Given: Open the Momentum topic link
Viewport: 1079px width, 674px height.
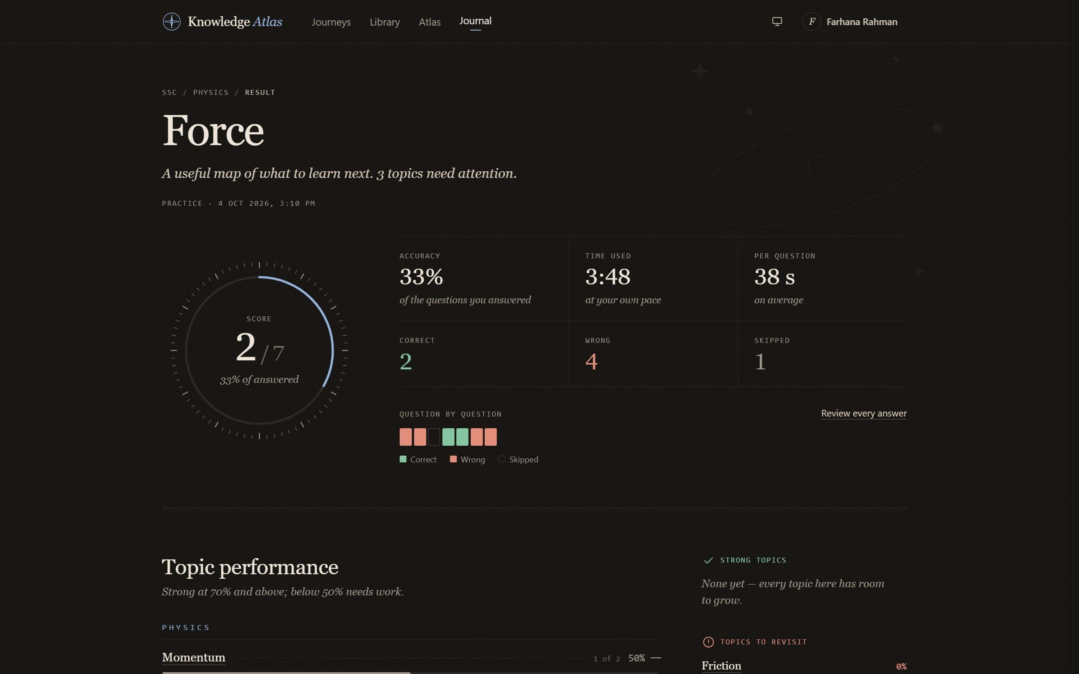Looking at the screenshot, I should 193,657.
